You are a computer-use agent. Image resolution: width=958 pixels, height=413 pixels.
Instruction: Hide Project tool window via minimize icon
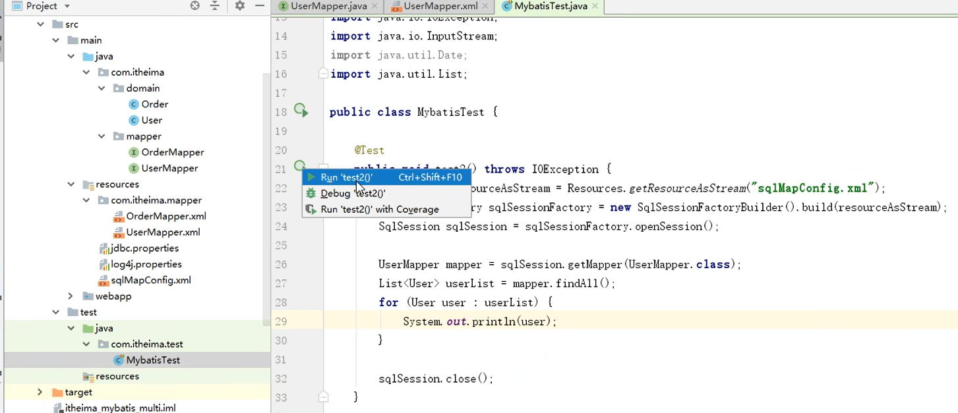[260, 6]
